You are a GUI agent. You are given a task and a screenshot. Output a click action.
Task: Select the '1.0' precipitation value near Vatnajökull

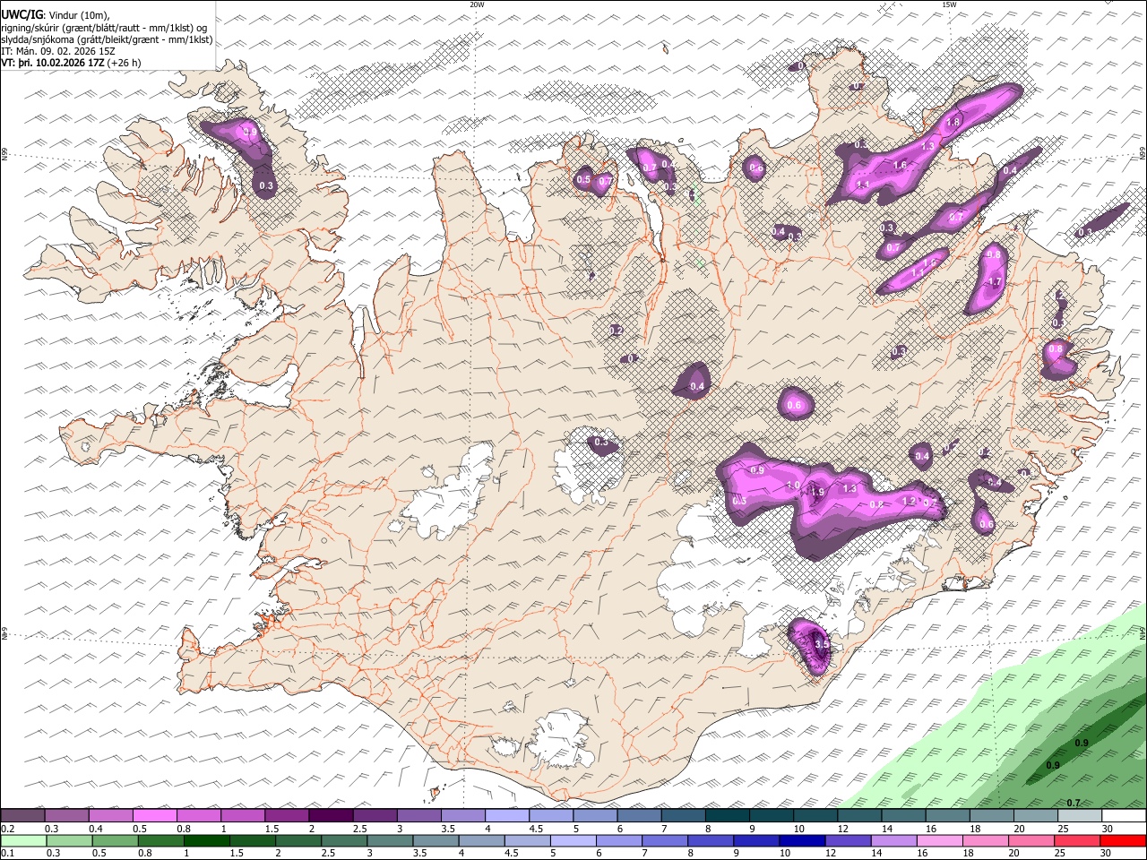[793, 485]
